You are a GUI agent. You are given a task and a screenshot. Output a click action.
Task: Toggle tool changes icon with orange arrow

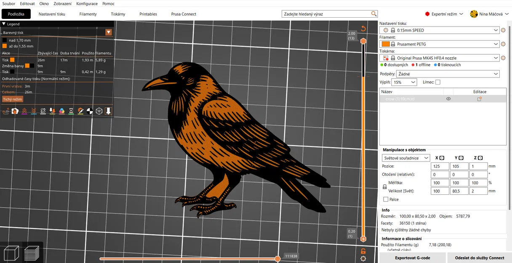[52, 111]
